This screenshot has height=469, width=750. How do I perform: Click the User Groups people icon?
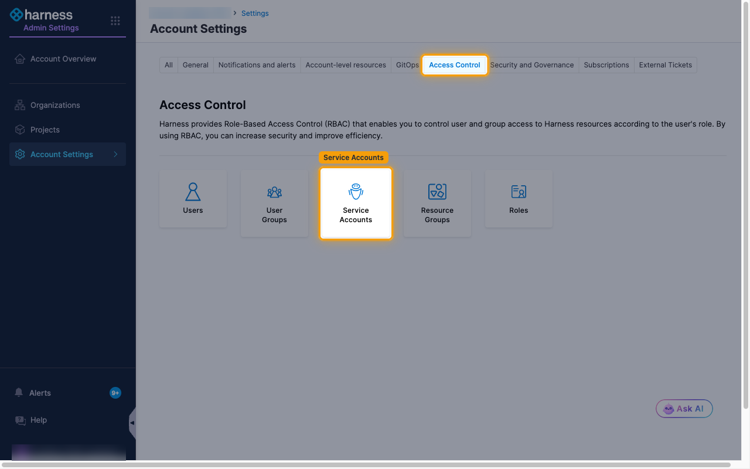(274, 192)
